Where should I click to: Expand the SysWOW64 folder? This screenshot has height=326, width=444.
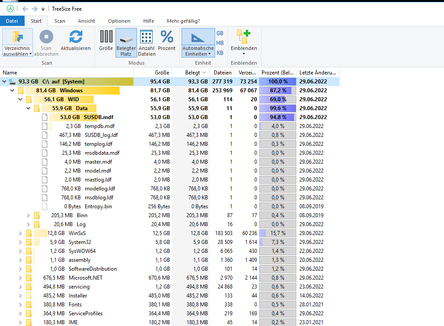click(x=21, y=251)
